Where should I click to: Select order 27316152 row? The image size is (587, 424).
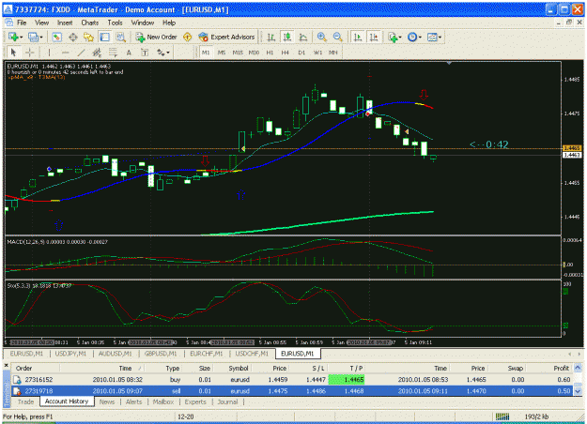pos(292,380)
